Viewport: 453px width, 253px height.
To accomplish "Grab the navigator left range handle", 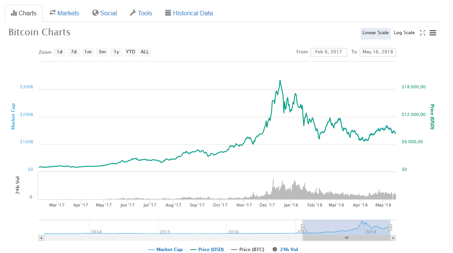I will (303, 227).
